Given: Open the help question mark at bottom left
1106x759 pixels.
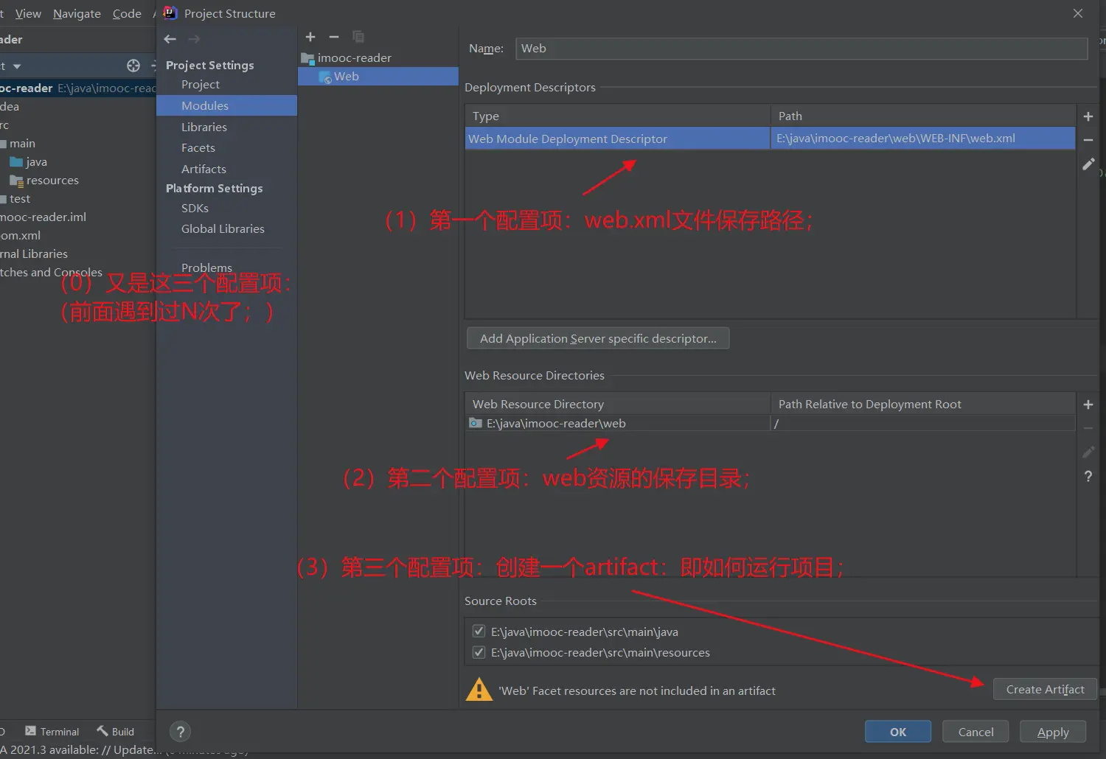Looking at the screenshot, I should (x=180, y=732).
